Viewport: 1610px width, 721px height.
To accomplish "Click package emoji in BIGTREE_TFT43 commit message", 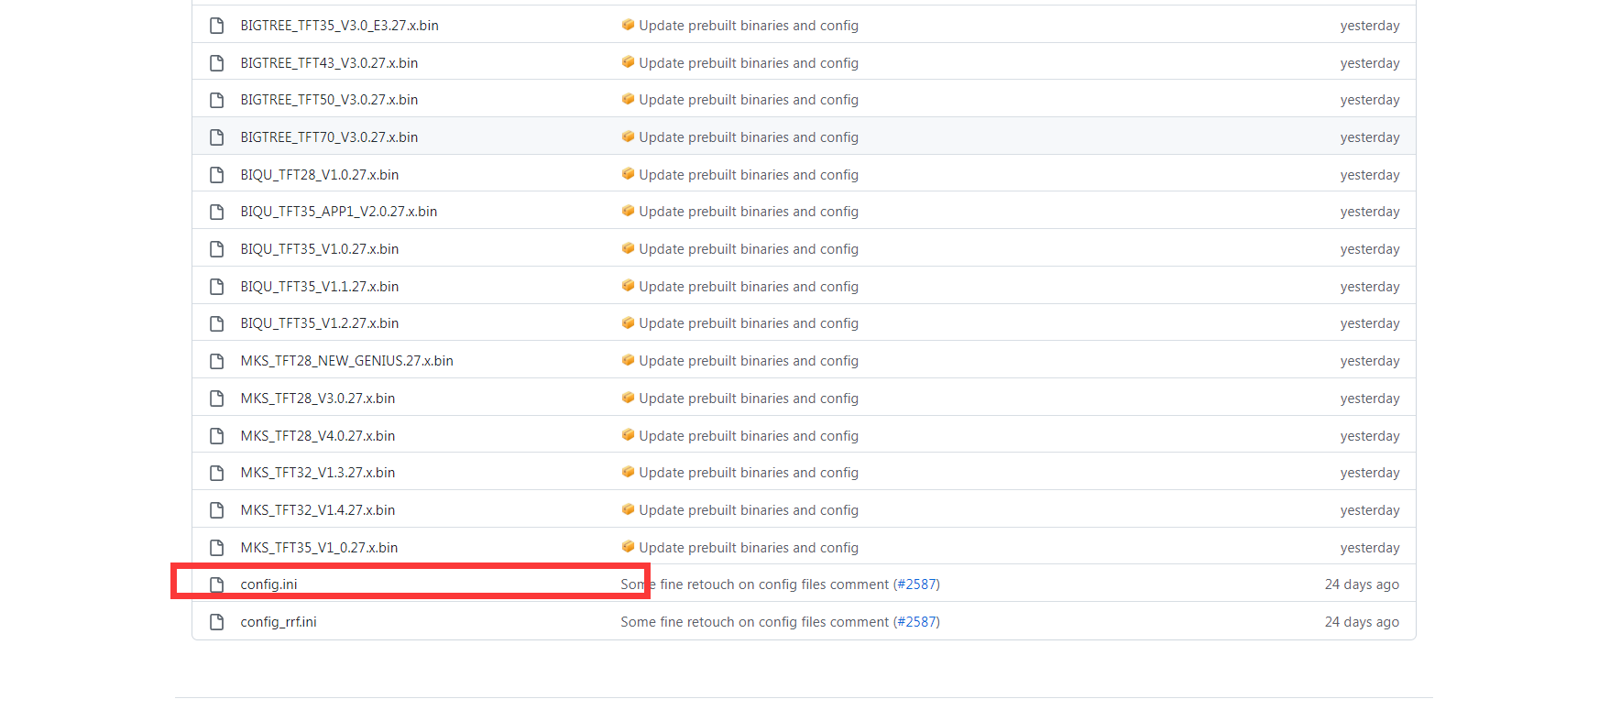I will [628, 62].
